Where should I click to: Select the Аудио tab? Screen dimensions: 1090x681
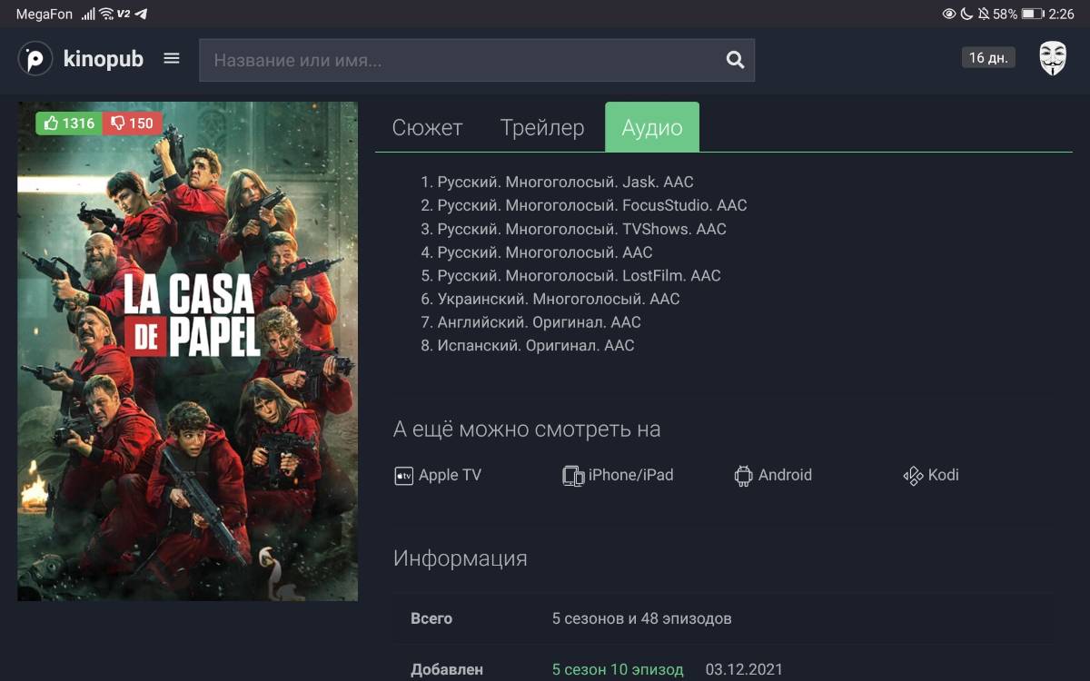(x=652, y=128)
